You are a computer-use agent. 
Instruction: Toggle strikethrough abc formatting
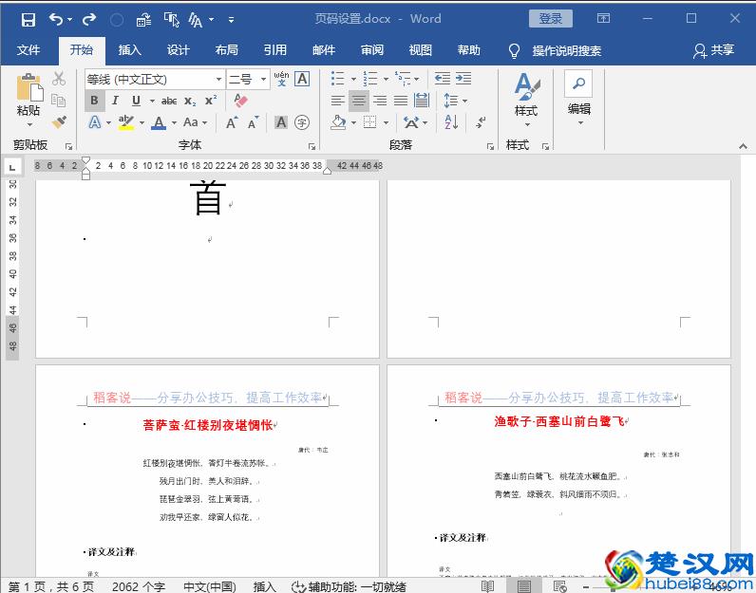click(169, 101)
